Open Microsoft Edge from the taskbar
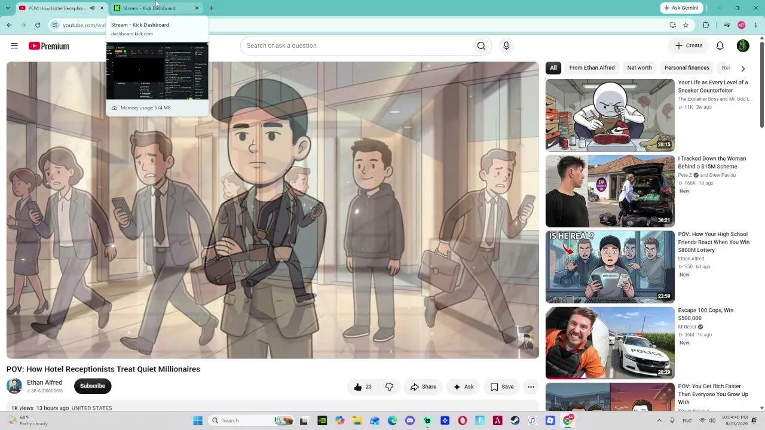This screenshot has height=430, width=765. point(393,420)
